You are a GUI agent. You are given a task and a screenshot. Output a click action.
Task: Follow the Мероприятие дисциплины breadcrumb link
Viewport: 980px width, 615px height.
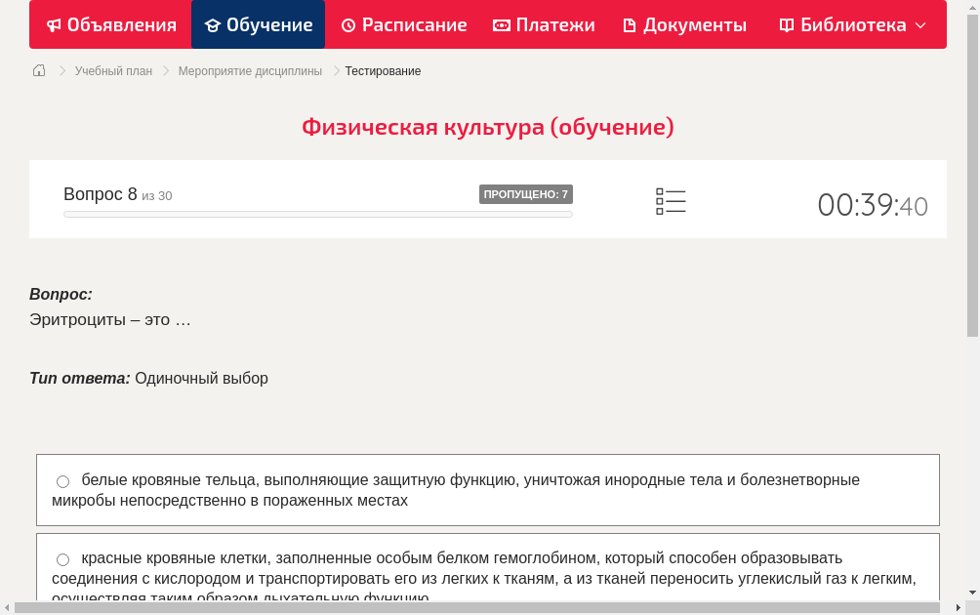point(250,71)
